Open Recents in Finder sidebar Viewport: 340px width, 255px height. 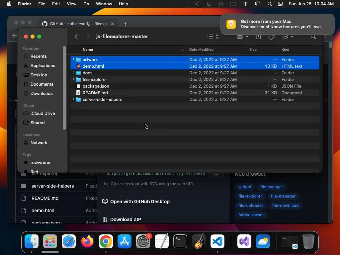coord(39,56)
